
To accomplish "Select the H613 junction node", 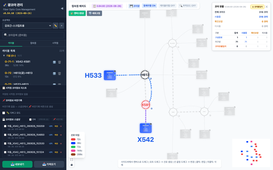I will click(x=145, y=75).
